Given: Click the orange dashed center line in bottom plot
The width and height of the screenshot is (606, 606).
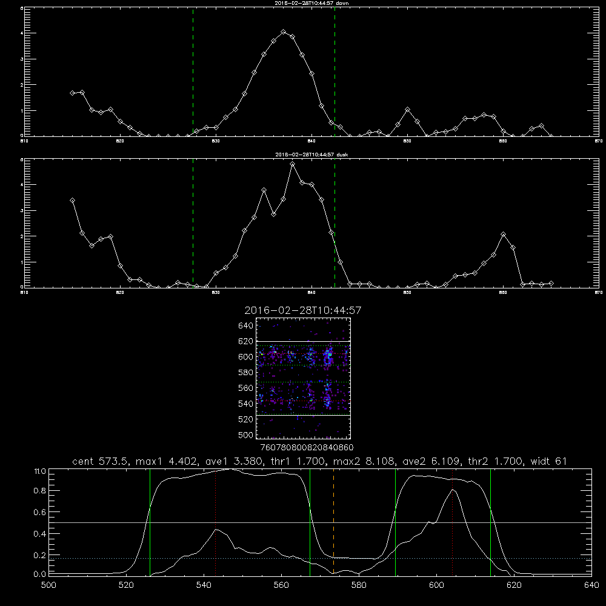Looking at the screenshot, I should tap(333, 522).
